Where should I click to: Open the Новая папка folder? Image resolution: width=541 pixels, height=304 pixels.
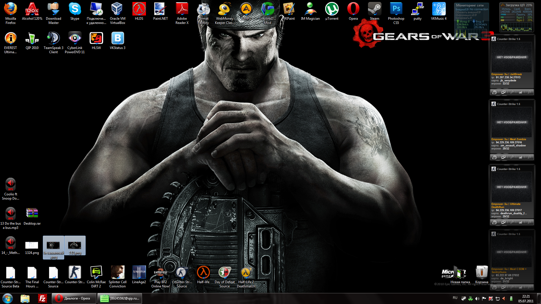tap(460, 275)
